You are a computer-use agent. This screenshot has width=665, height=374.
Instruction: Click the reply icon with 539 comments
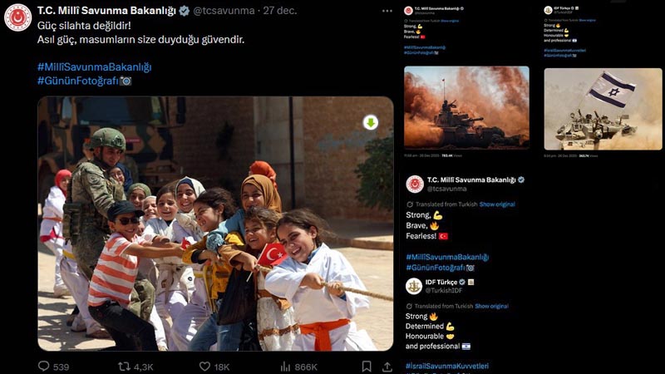[44, 366]
